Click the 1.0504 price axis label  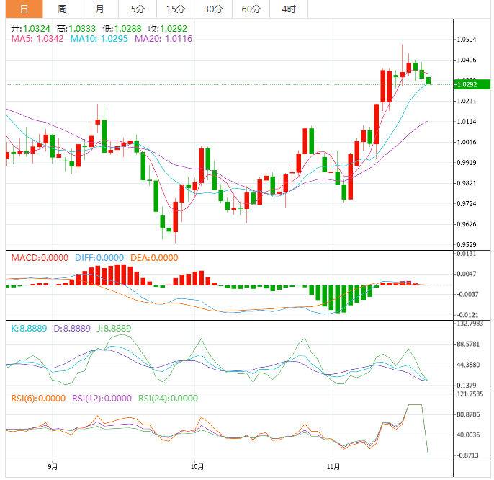point(467,40)
